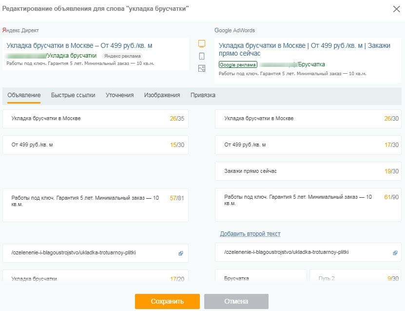This screenshot has width=405, height=311.
Task: Click Yandex preview ad title link
Action: [x=79, y=46]
